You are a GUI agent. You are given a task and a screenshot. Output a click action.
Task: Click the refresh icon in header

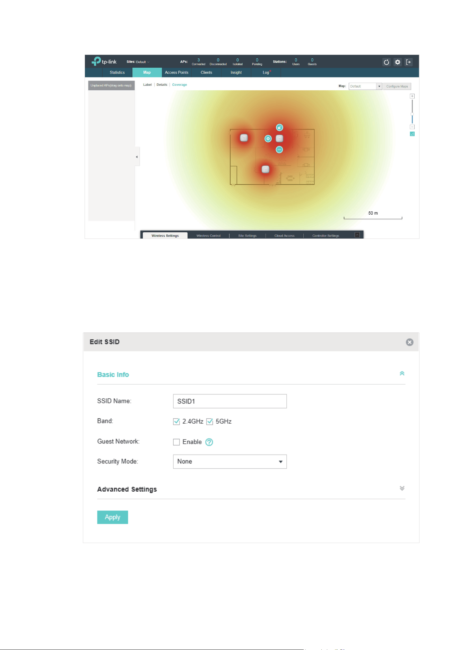pyautogui.click(x=386, y=62)
